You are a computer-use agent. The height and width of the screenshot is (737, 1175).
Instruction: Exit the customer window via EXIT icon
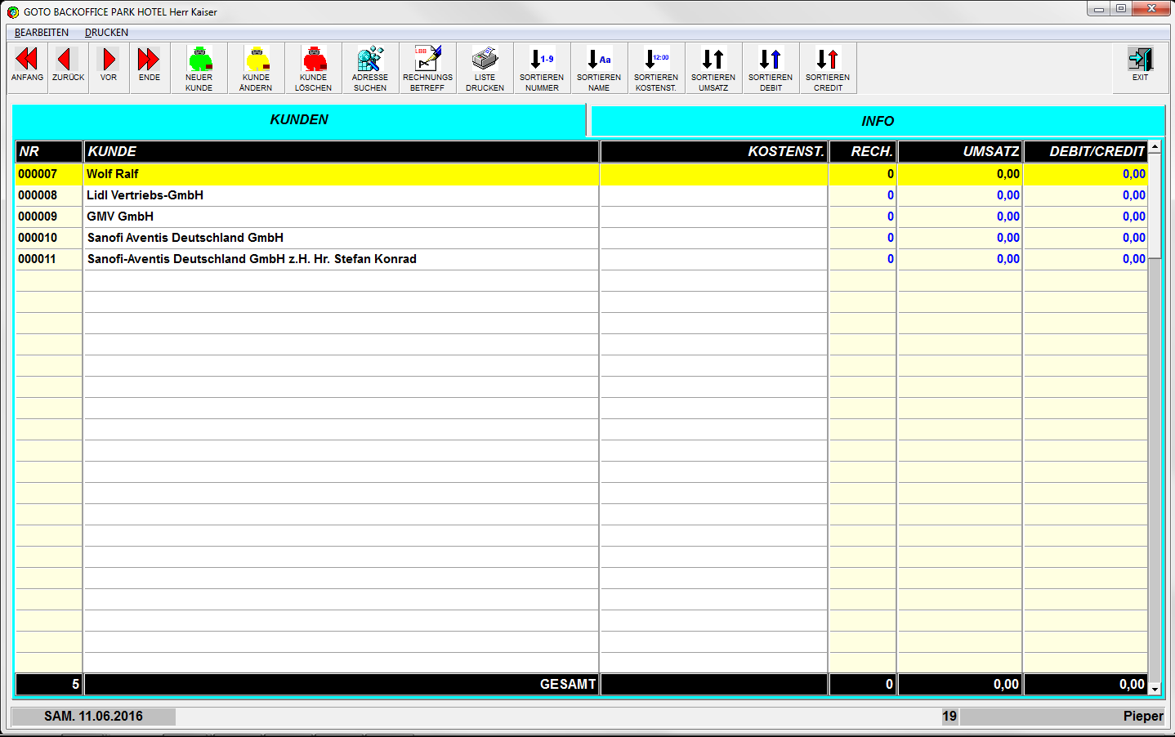[1140, 64]
